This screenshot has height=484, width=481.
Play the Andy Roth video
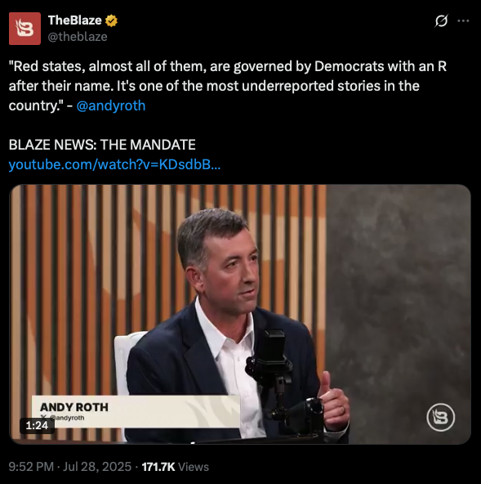coord(240,314)
